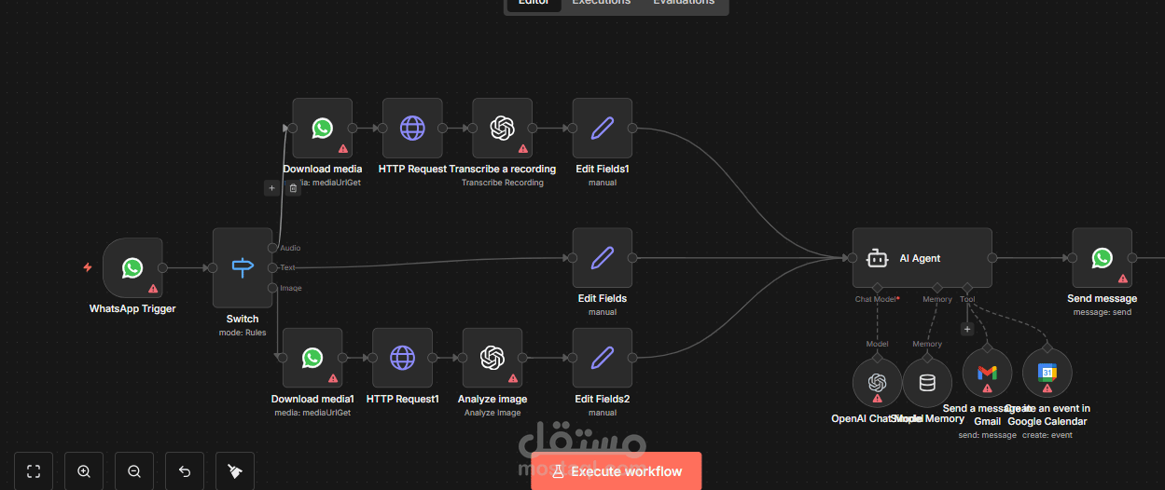Click the fit-to-view canvas icon
The image size is (1165, 490).
click(34, 471)
